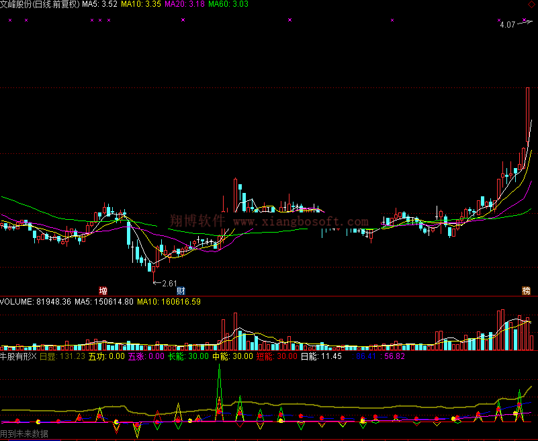Click the 日能: 11.45 value
Screen dimensions: 538x441
point(321,356)
